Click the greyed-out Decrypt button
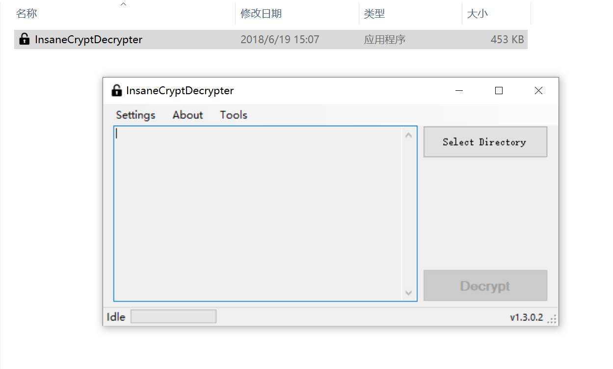Viewport: 613px width, 369px height. pyautogui.click(x=485, y=286)
